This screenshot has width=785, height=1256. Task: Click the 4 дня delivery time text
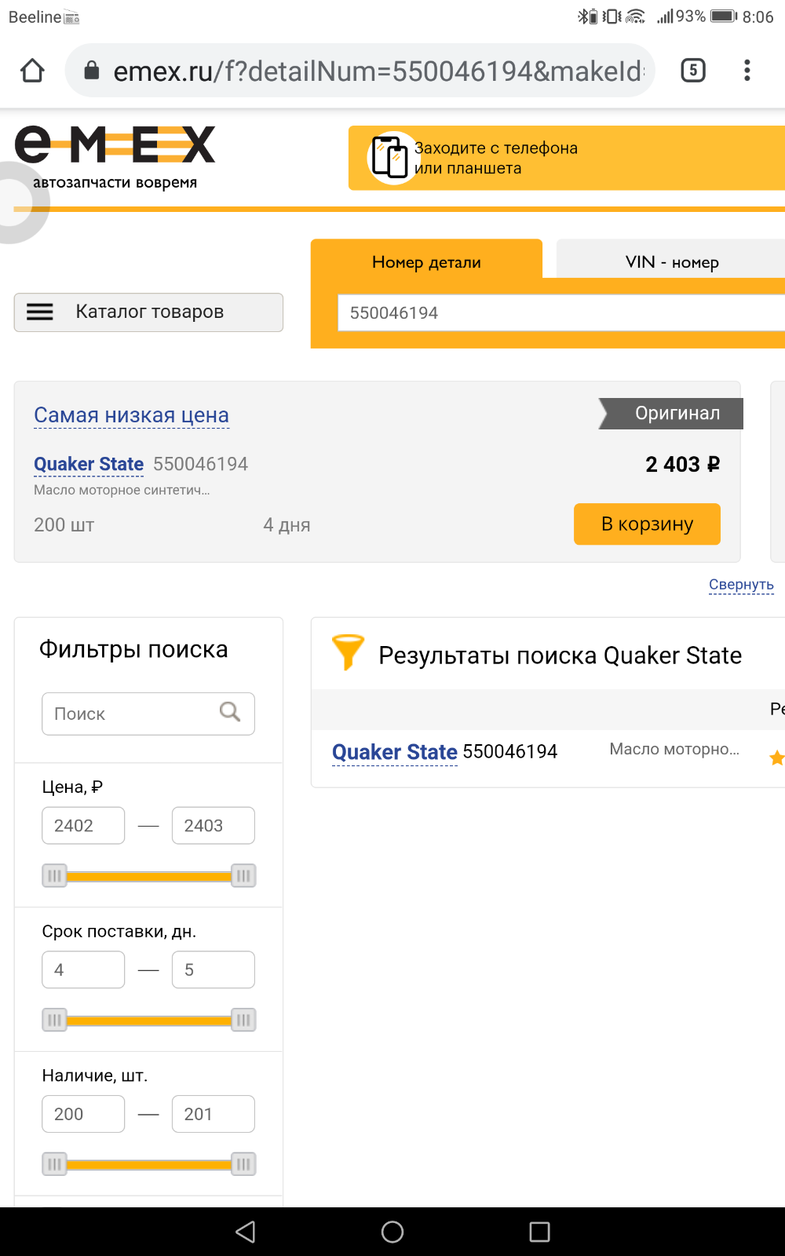click(x=287, y=525)
